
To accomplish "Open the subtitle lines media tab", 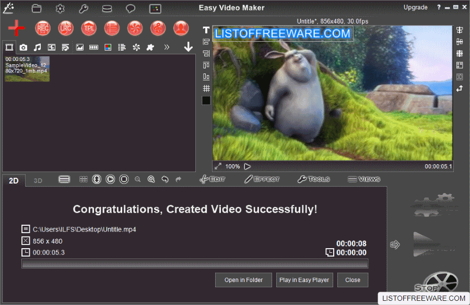I will 65,47.
